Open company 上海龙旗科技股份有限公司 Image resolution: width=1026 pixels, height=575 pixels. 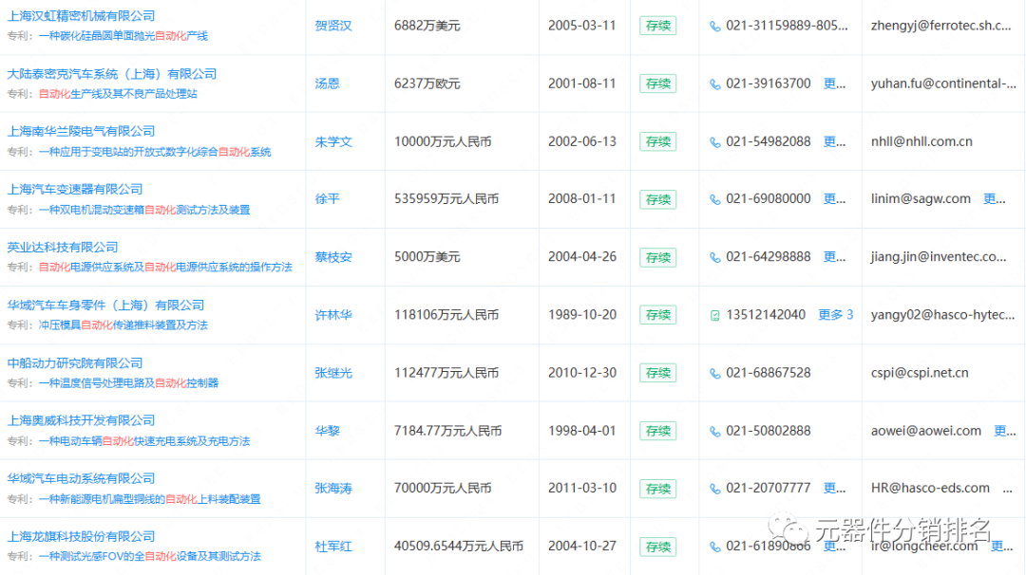81,536
